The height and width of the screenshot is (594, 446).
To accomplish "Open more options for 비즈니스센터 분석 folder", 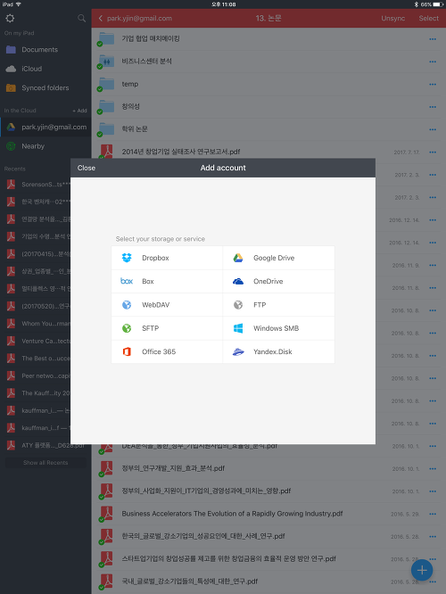I will (433, 62).
